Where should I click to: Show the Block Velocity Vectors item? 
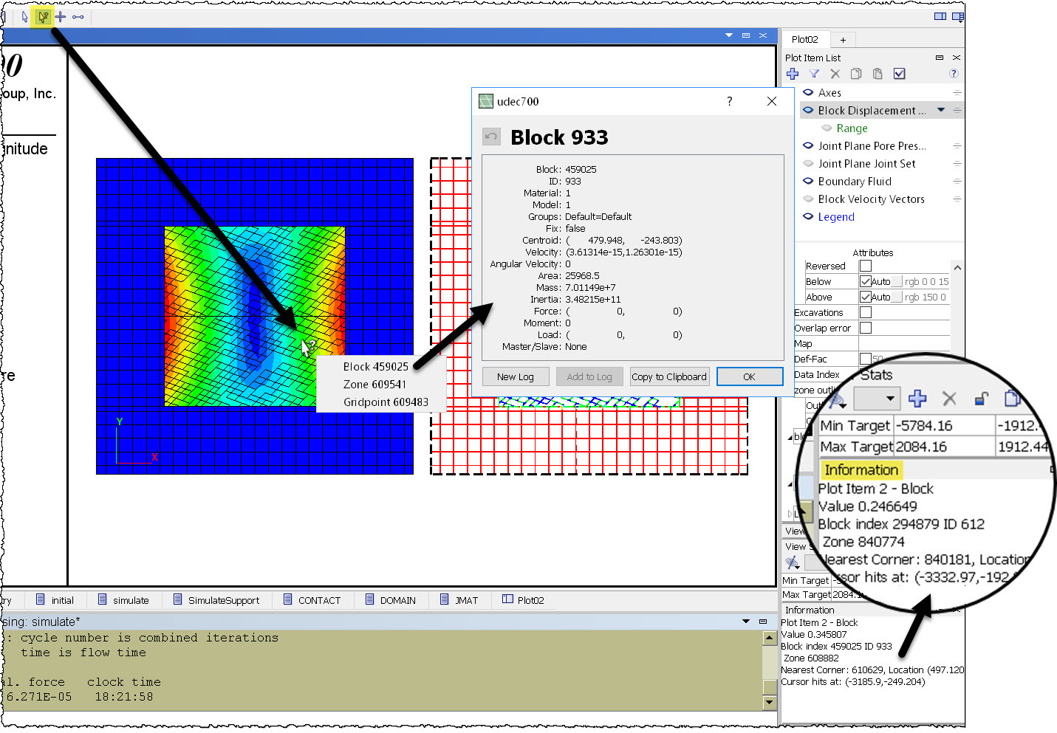pos(808,199)
